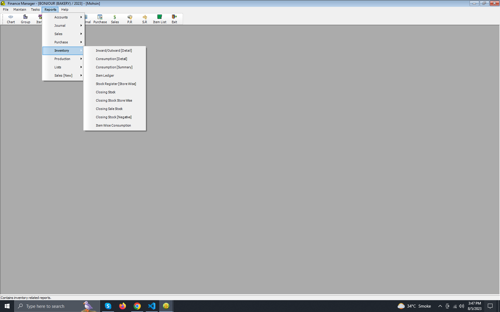500x312 pixels.
Task: Open the P.R toolbar icon
Action: point(130,19)
